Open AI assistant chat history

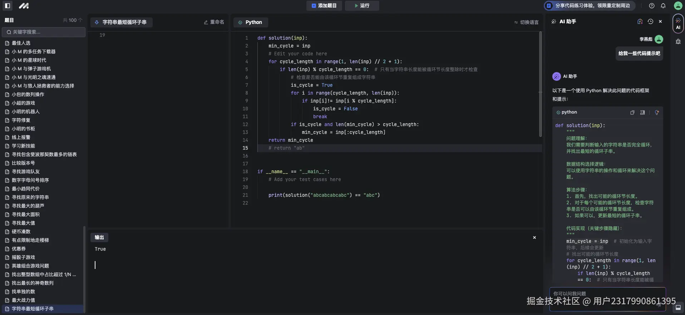650,22
